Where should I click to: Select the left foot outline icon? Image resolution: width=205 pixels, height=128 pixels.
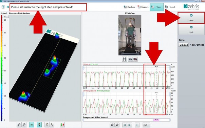pyautogui.click(x=47, y=125)
